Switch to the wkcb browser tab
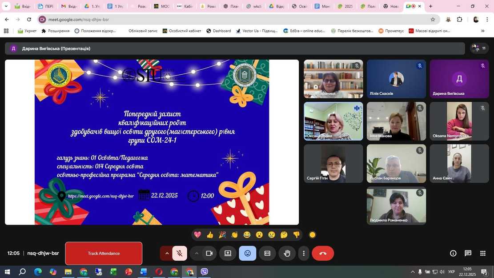This screenshot has width=494, height=278. coord(254,6)
